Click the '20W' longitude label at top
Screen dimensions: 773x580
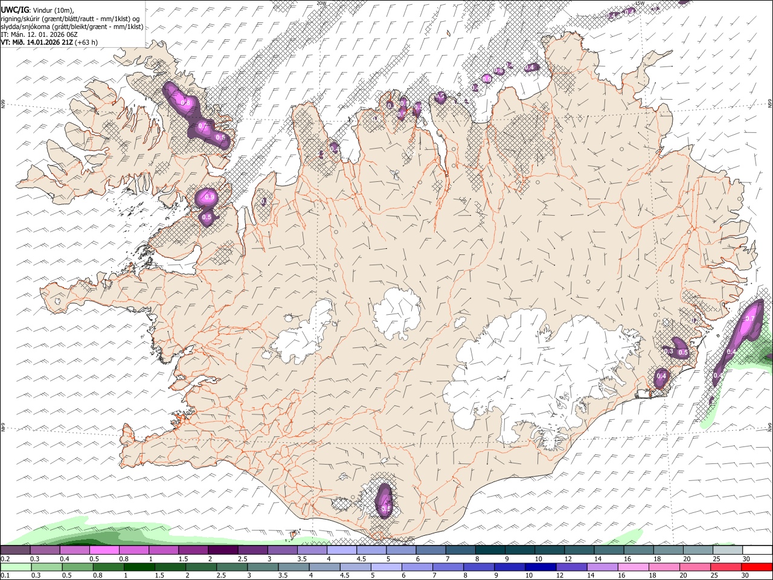click(321, 3)
